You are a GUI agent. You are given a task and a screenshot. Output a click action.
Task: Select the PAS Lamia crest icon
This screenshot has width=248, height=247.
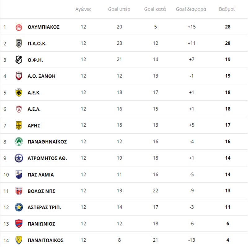tap(19, 175)
